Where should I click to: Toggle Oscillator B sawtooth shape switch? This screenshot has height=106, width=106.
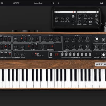pyautogui.click(x=29, y=47)
